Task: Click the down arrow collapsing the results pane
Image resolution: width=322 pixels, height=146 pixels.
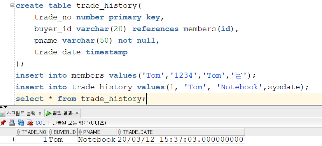Action: (5, 107)
